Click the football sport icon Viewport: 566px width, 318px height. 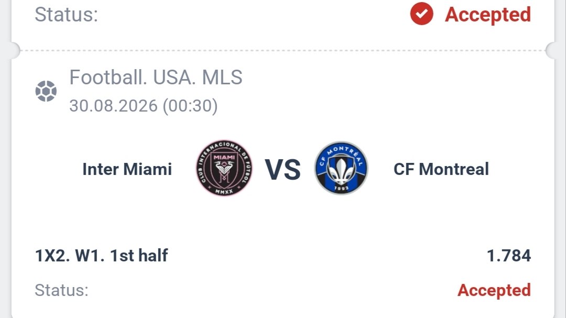click(46, 91)
